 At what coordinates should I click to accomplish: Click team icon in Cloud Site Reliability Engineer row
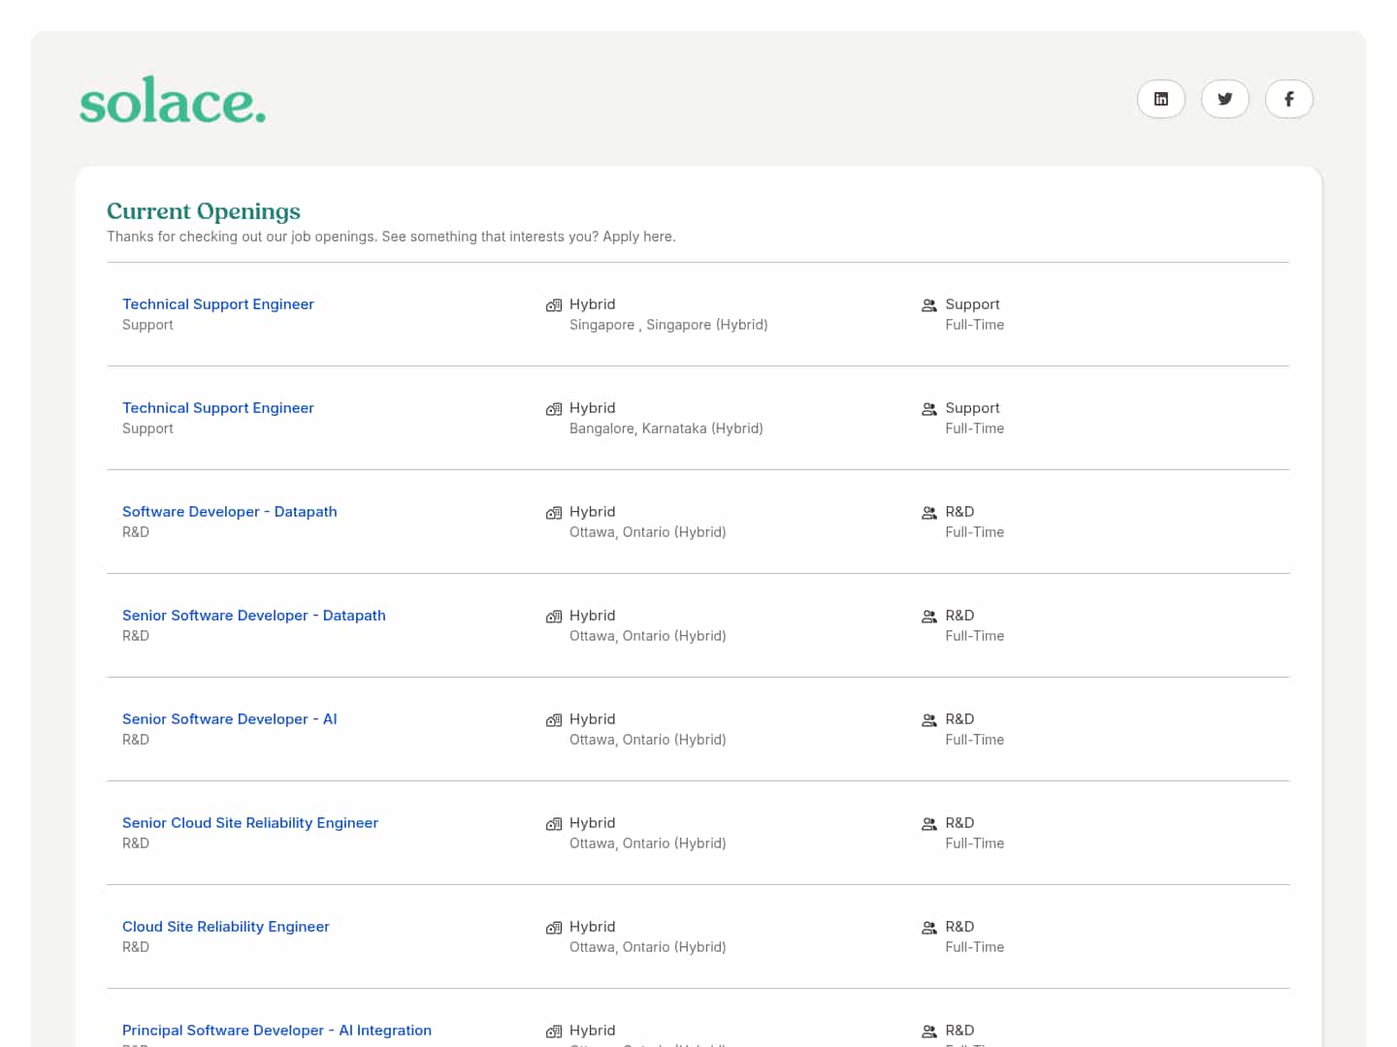(929, 928)
